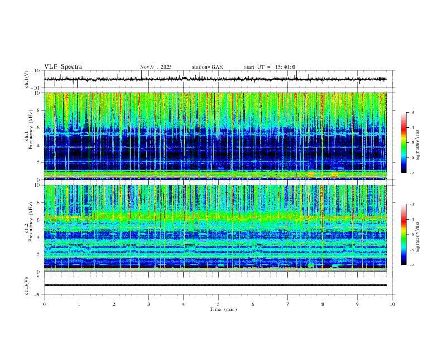442x341 pixels.
Task: Click inside the ch.1 spectrogram panel
Action: pyautogui.click(x=215, y=136)
